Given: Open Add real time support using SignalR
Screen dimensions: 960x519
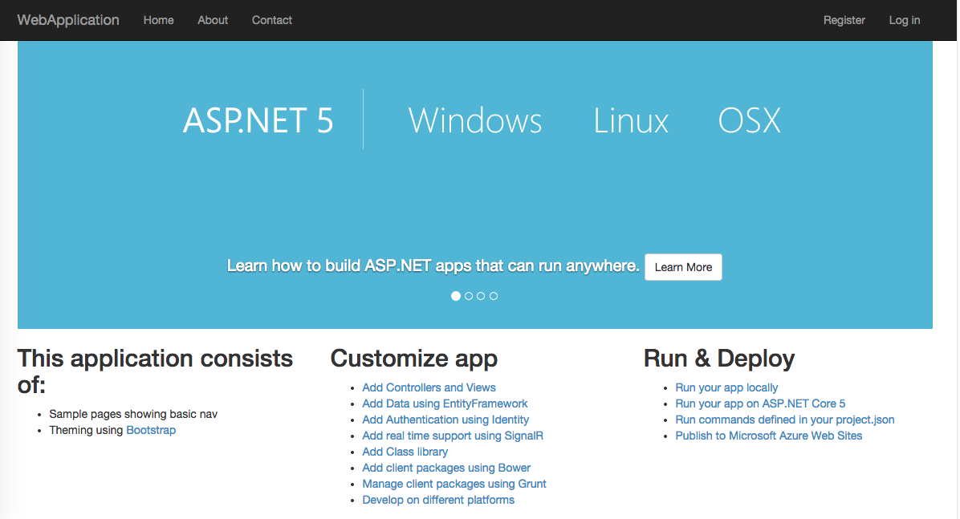Looking at the screenshot, I should click(x=453, y=436).
